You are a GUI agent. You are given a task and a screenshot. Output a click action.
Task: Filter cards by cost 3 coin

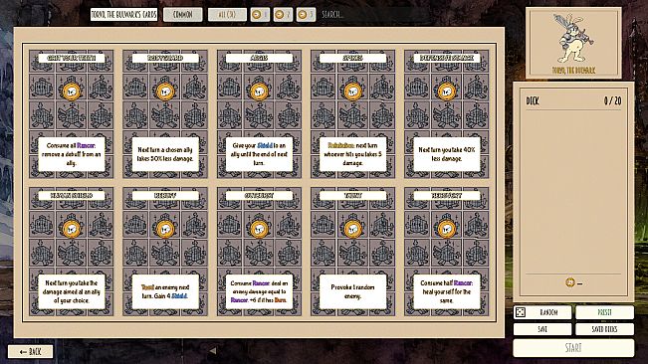306,15
